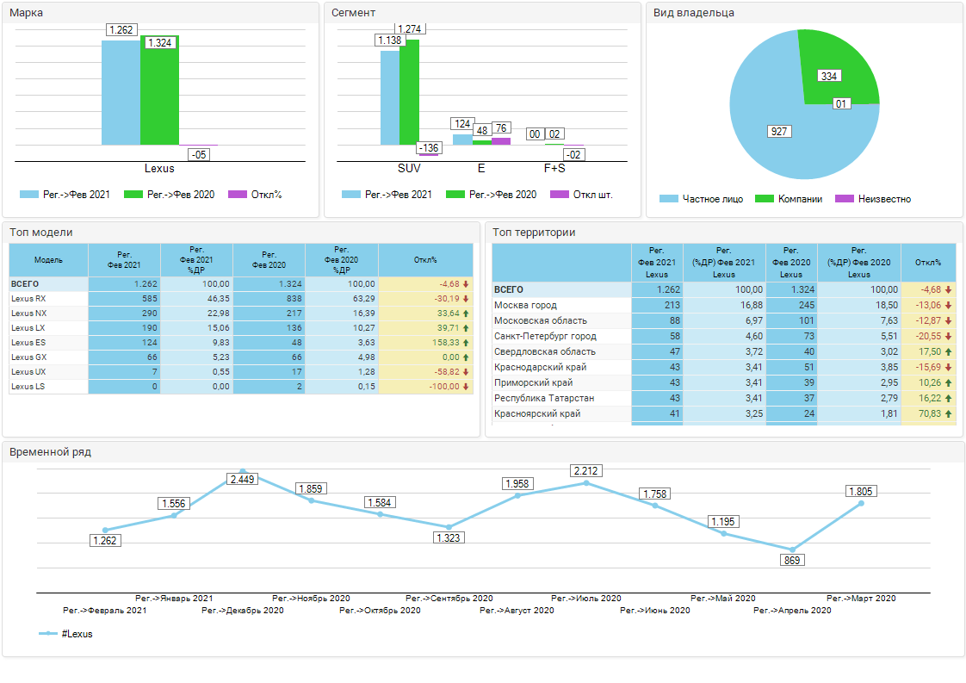Click the green up arrow for Красноярский край
Viewport: 966px width, 683px height.
pos(948,414)
